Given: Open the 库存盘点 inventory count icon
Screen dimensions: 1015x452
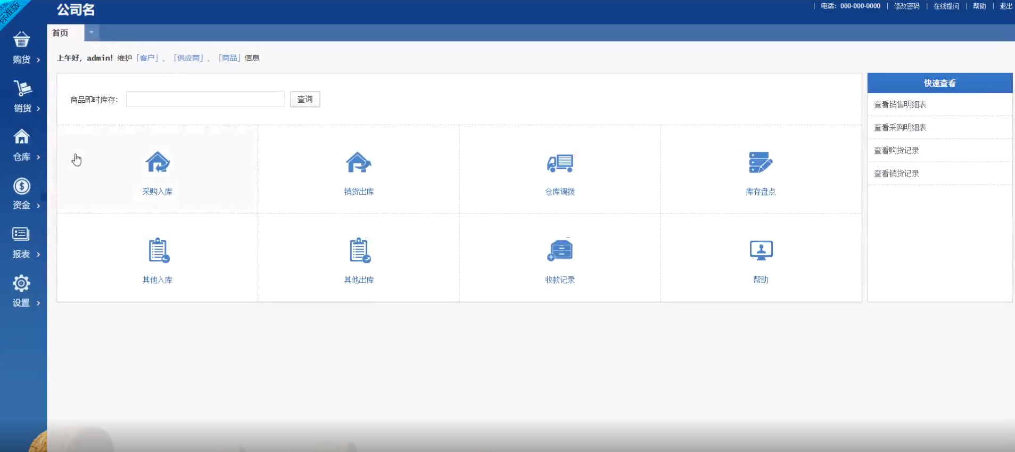Looking at the screenshot, I should pyautogui.click(x=760, y=163).
